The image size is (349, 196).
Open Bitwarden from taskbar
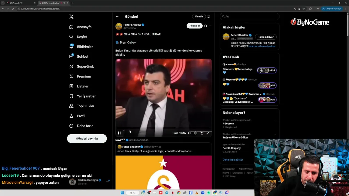click(x=191, y=193)
